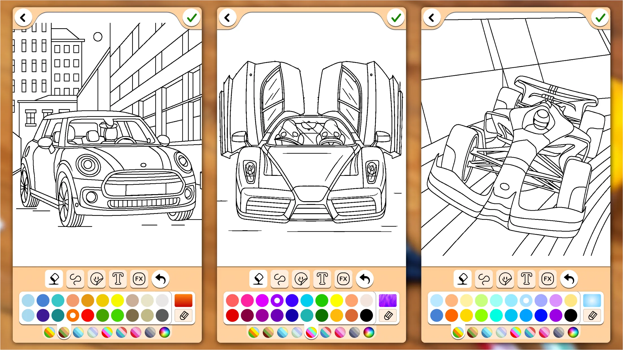Open the custom color pencil editor beside the middle palette
The image size is (623, 350).
388,315
